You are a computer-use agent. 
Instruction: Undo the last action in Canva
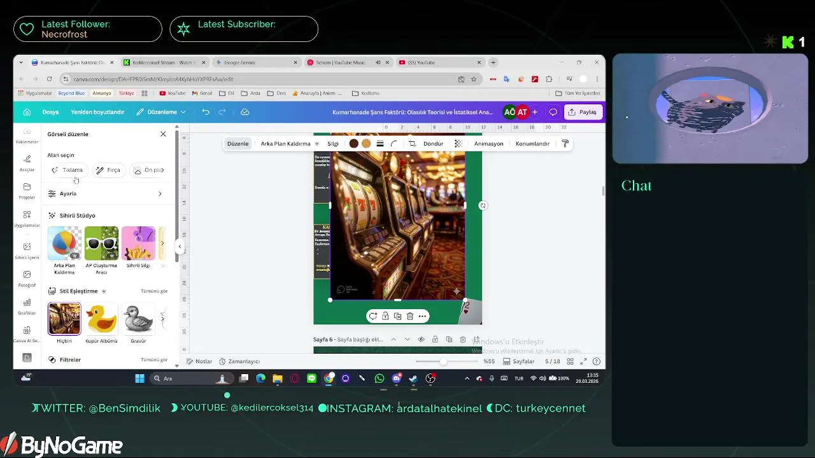tap(206, 112)
